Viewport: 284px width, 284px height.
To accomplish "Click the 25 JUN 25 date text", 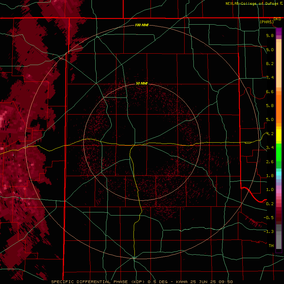I will [203, 282].
